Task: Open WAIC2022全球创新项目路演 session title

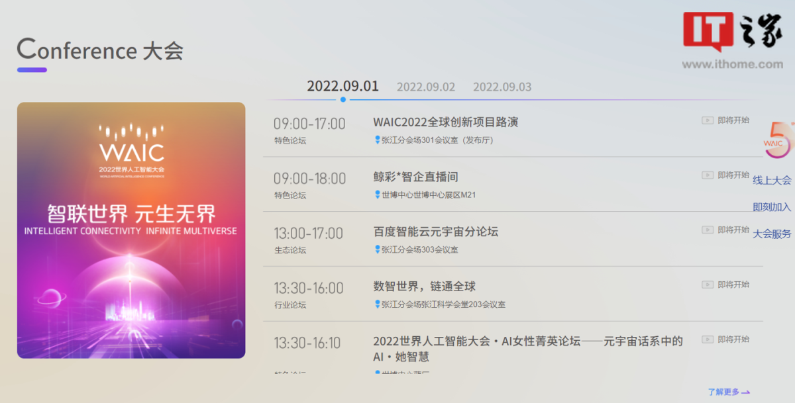Action: (446, 122)
